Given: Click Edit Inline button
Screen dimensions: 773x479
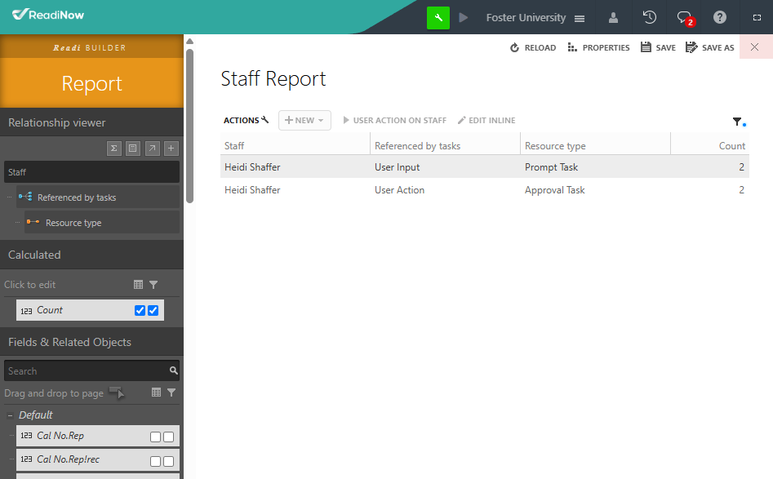Looking at the screenshot, I should click(x=486, y=120).
